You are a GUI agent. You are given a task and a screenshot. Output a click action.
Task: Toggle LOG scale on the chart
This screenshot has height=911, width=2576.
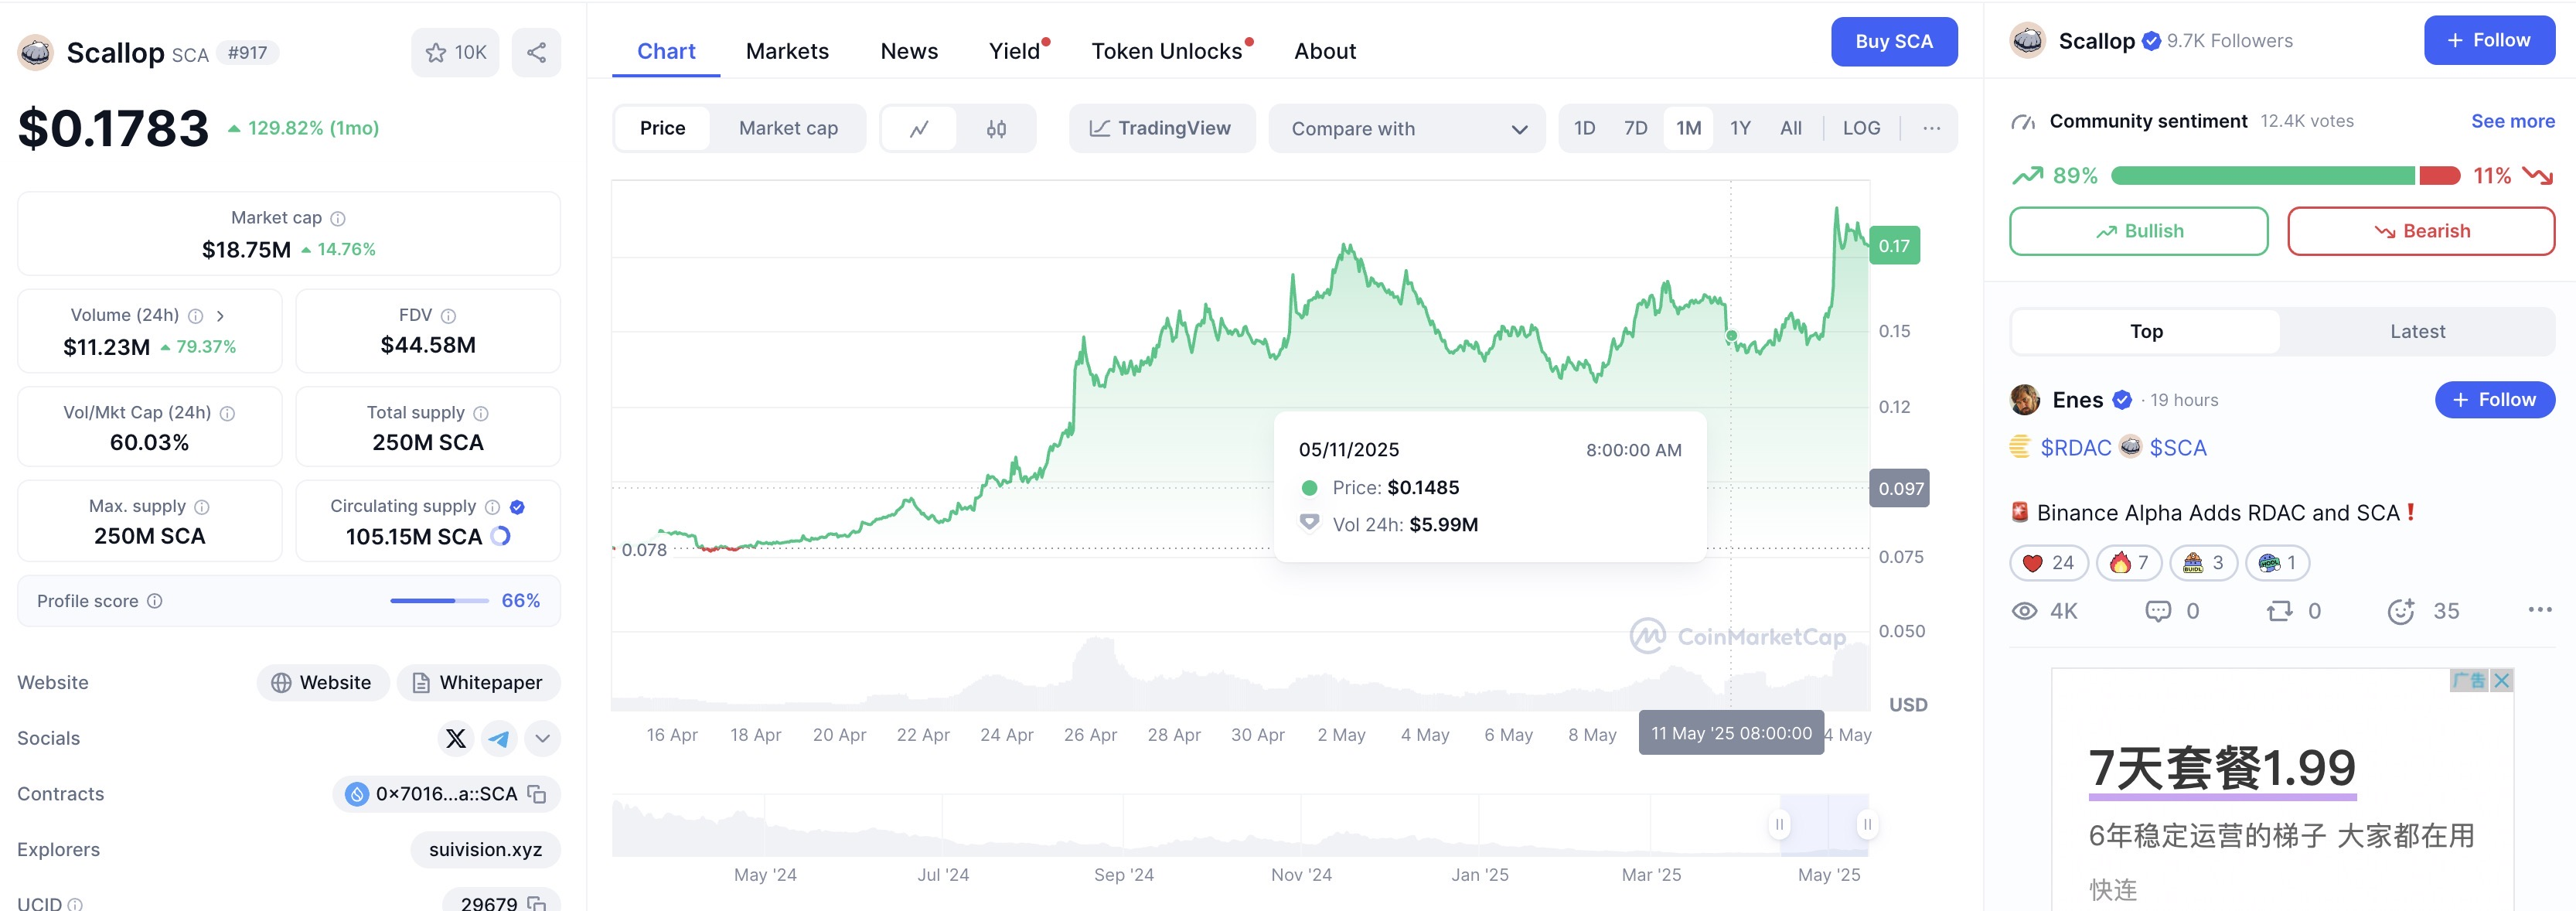(1861, 128)
